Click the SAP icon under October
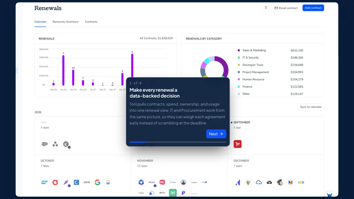Screen dimensions: 354x199 (x=45, y=182)
